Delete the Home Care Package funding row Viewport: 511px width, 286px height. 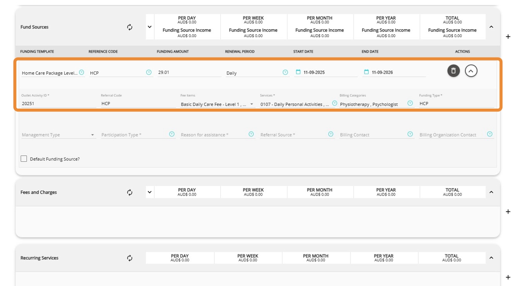coord(453,71)
